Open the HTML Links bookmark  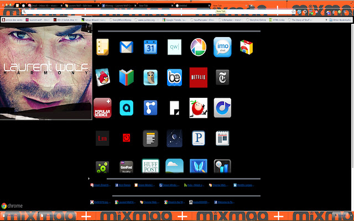pyautogui.click(x=277, y=20)
